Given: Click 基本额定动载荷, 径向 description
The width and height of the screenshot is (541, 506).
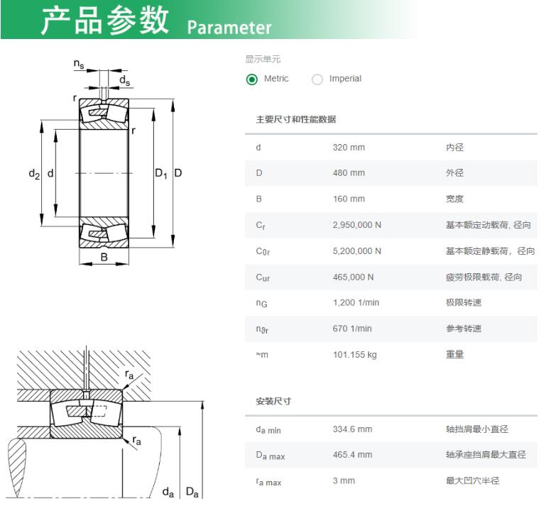Looking at the screenshot, I should [488, 225].
